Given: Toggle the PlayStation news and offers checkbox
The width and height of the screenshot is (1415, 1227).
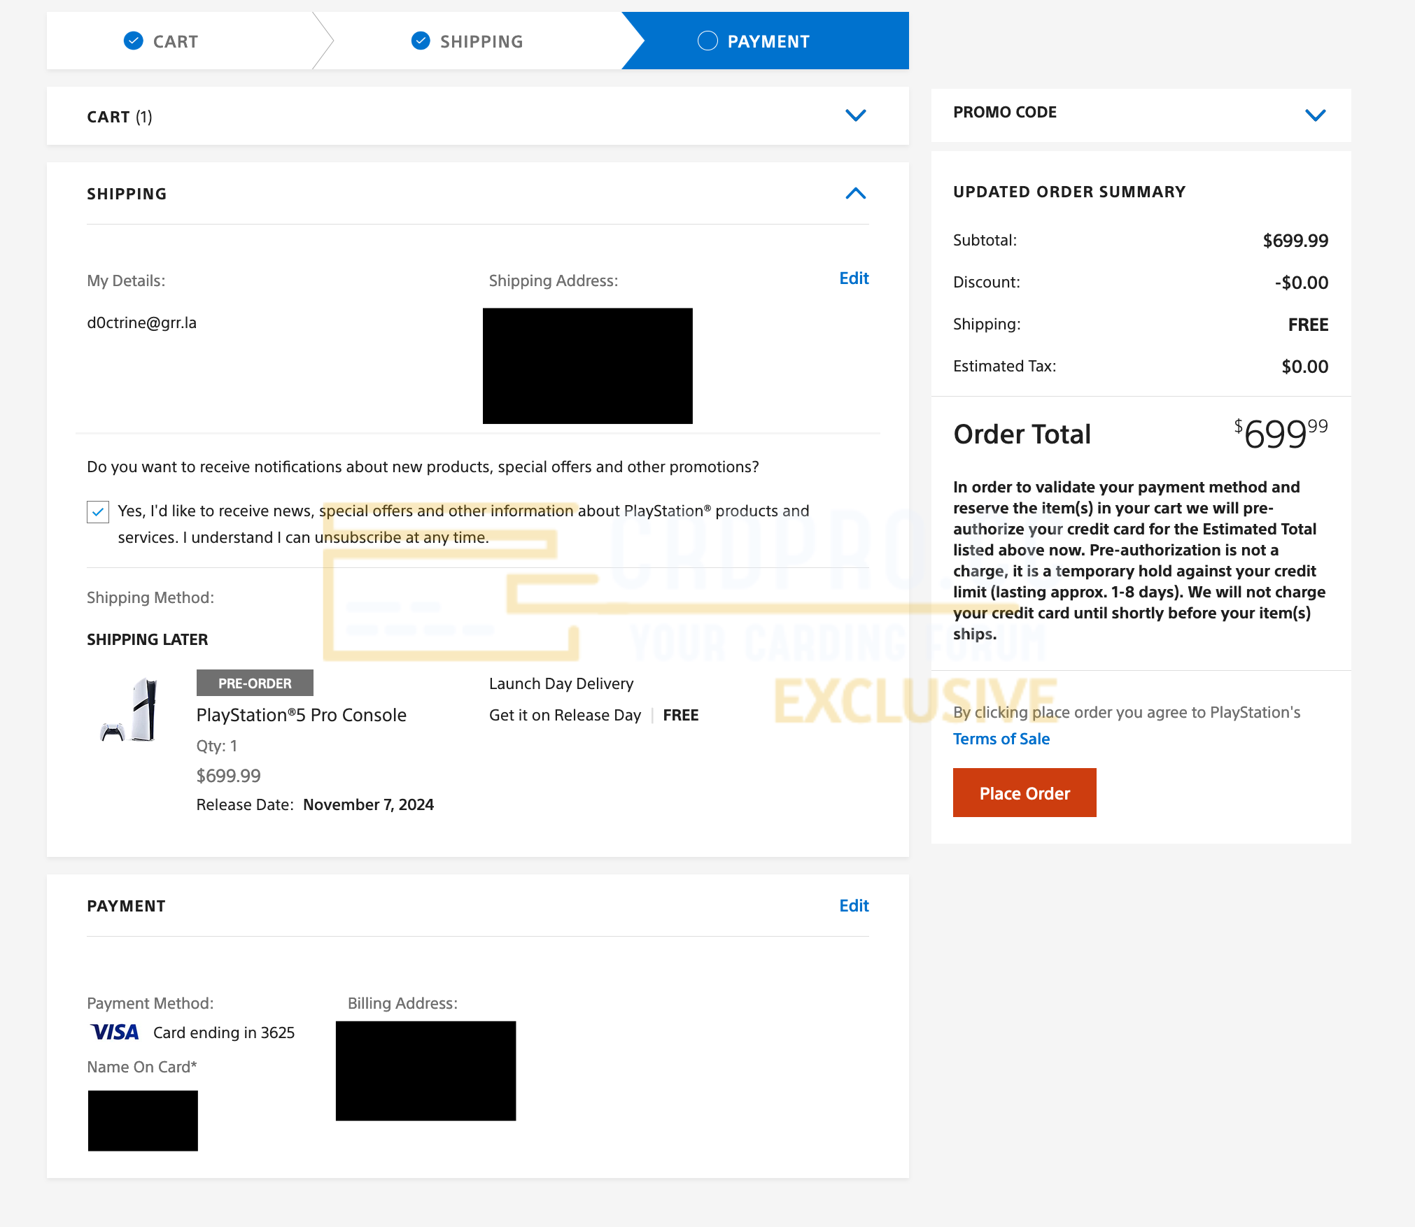Looking at the screenshot, I should point(97,511).
